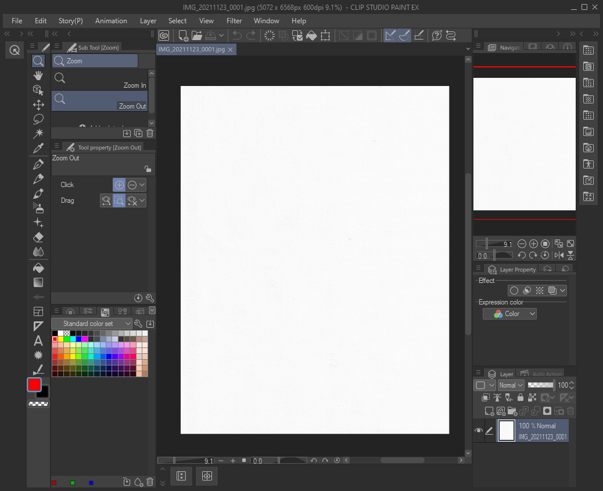Choose the Zoom In sub tool
Screen dimensions: 603x491
(x=100, y=80)
